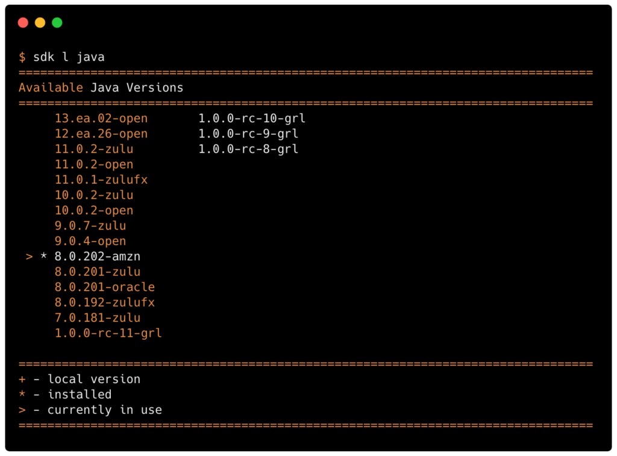Click the red close traffic light button
This screenshot has width=617, height=456.
click(23, 22)
